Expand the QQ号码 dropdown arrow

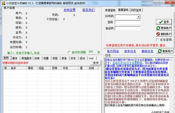coord(138,17)
